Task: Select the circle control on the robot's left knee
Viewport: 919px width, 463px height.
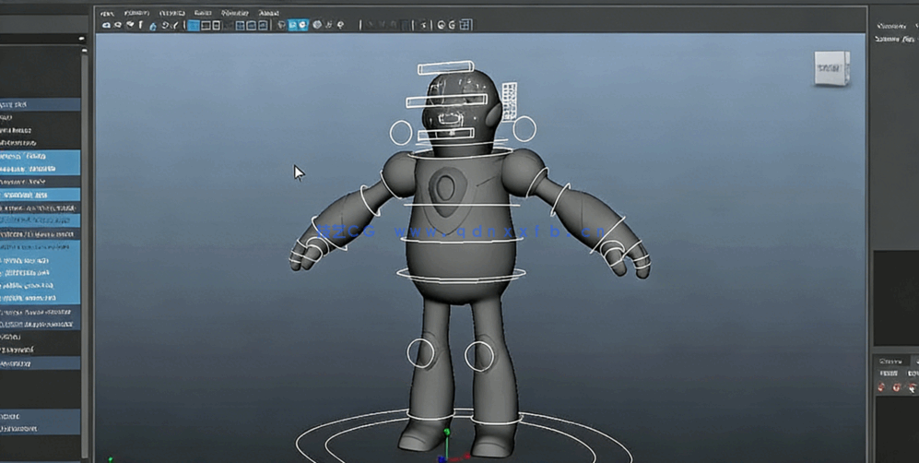Action: click(479, 354)
